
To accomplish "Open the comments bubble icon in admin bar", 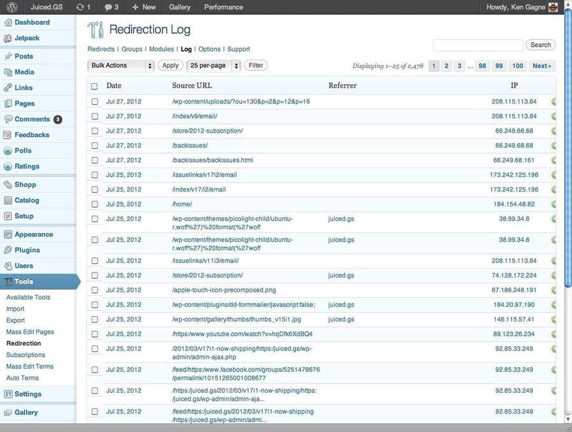I will [x=108, y=7].
